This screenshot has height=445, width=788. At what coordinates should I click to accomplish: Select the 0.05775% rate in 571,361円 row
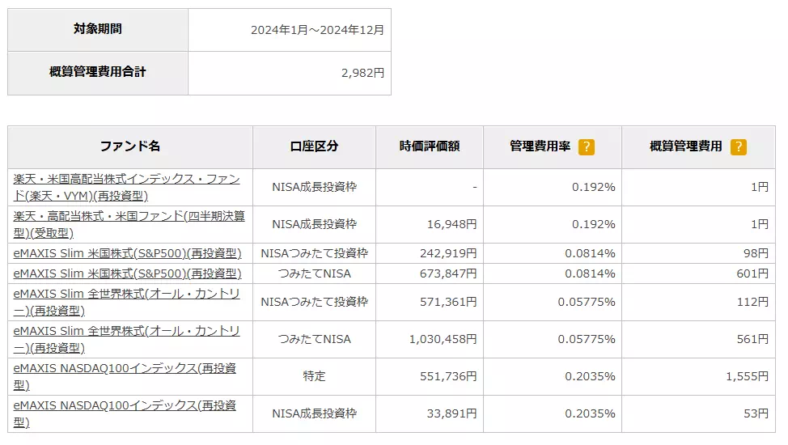pos(553,303)
